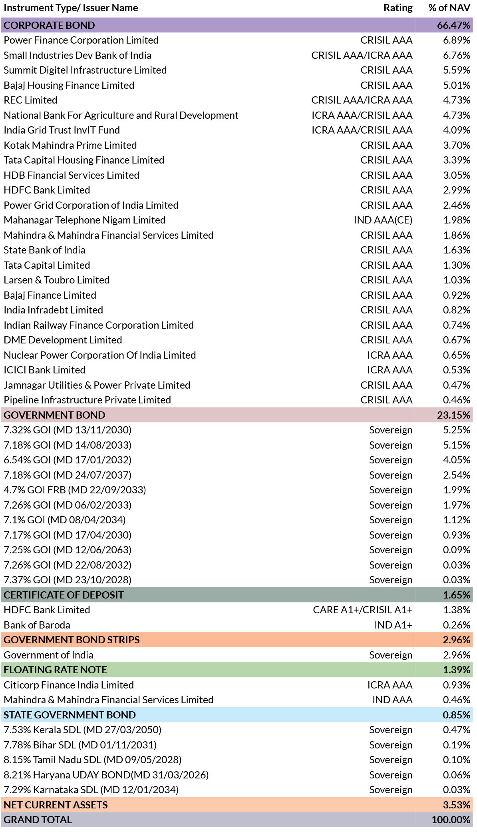Click the % of NAV column header
This screenshot has width=477, height=834.
tap(449, 8)
